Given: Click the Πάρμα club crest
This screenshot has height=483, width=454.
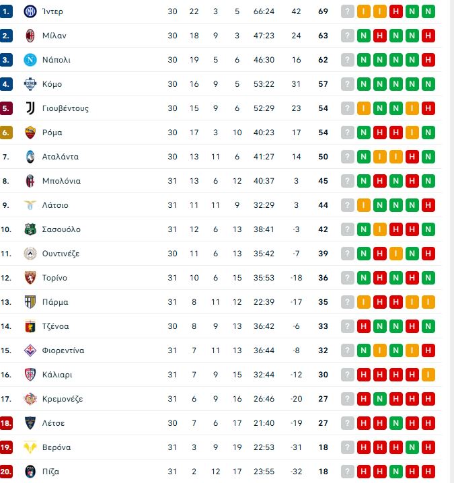Looking at the screenshot, I should coord(30,302).
